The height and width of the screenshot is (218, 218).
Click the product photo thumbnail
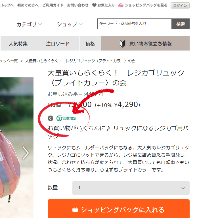tap(17, 148)
